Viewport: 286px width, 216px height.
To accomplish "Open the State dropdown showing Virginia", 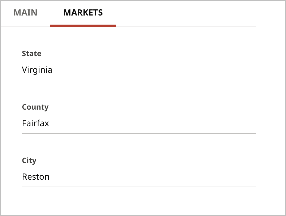I will pos(139,70).
